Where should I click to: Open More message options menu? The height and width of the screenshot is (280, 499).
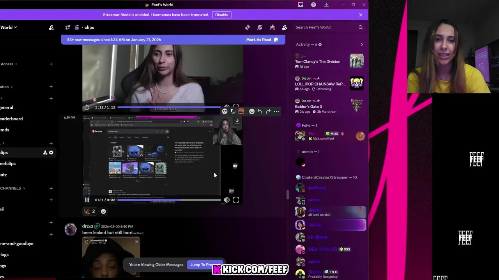pos(276,111)
